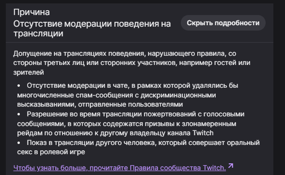Click the phrase секс в ролевой игре
The width and height of the screenshot is (285, 175).
point(51,152)
